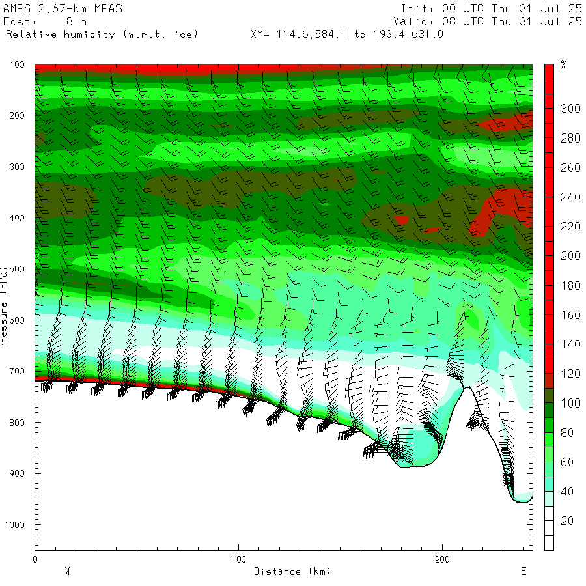This screenshot has height=586, width=586.
Task: Click the colorbar label 220
Action: (570, 227)
